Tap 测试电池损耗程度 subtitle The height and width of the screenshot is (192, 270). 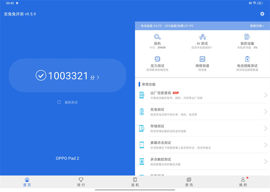[x=247, y=70]
